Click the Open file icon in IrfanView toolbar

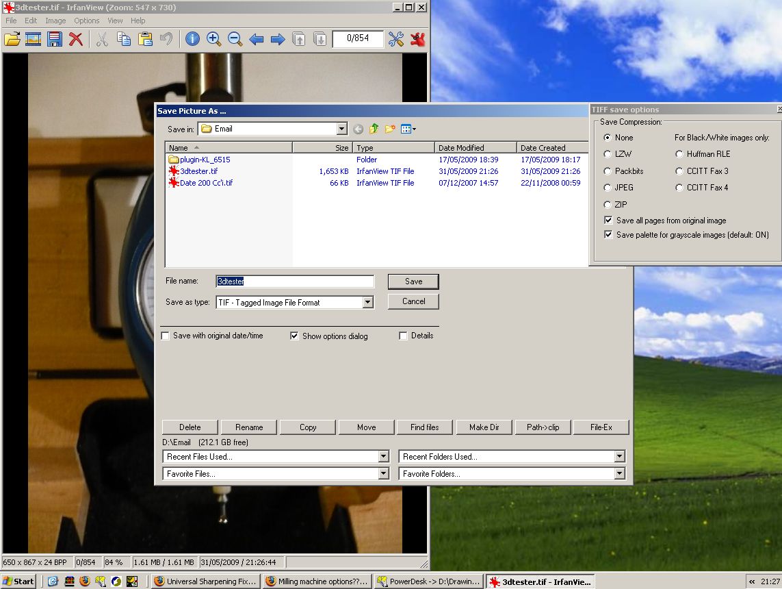pos(12,39)
